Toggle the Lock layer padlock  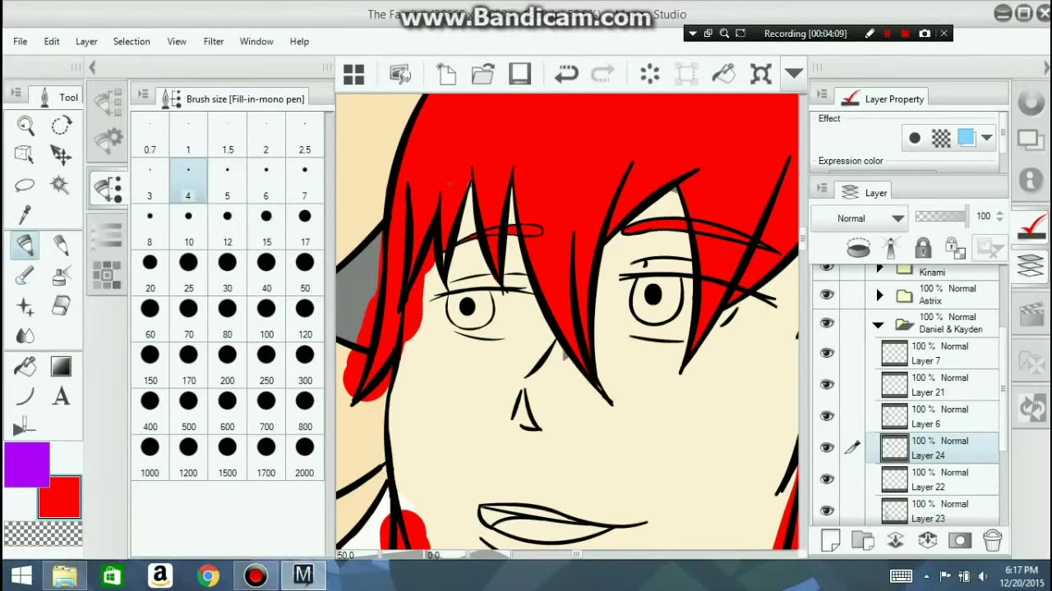point(923,247)
